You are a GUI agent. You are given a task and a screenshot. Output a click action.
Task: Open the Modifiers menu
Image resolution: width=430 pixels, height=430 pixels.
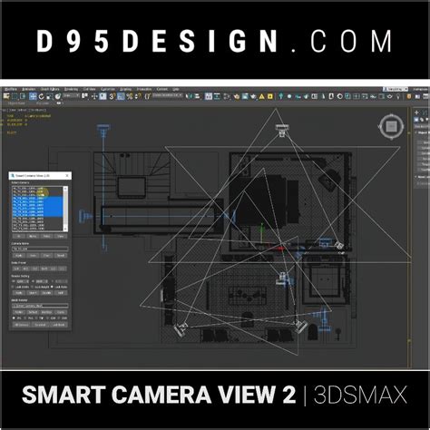pyautogui.click(x=11, y=89)
